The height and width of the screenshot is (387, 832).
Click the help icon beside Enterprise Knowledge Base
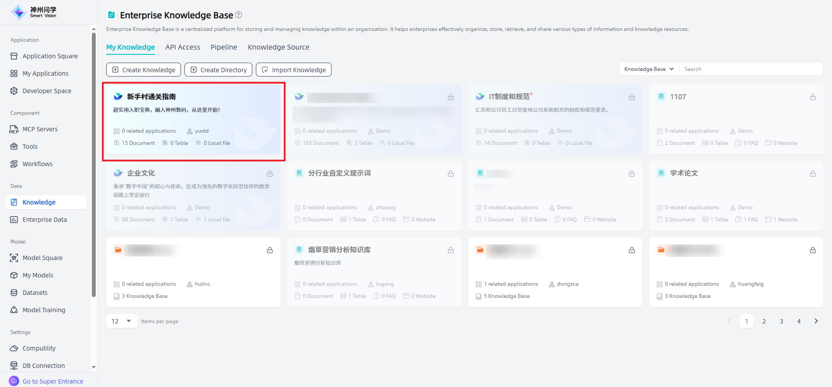pos(238,15)
